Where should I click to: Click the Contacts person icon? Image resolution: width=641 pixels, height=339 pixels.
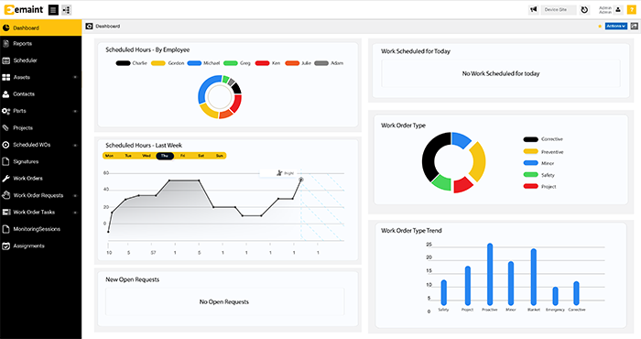(5, 94)
